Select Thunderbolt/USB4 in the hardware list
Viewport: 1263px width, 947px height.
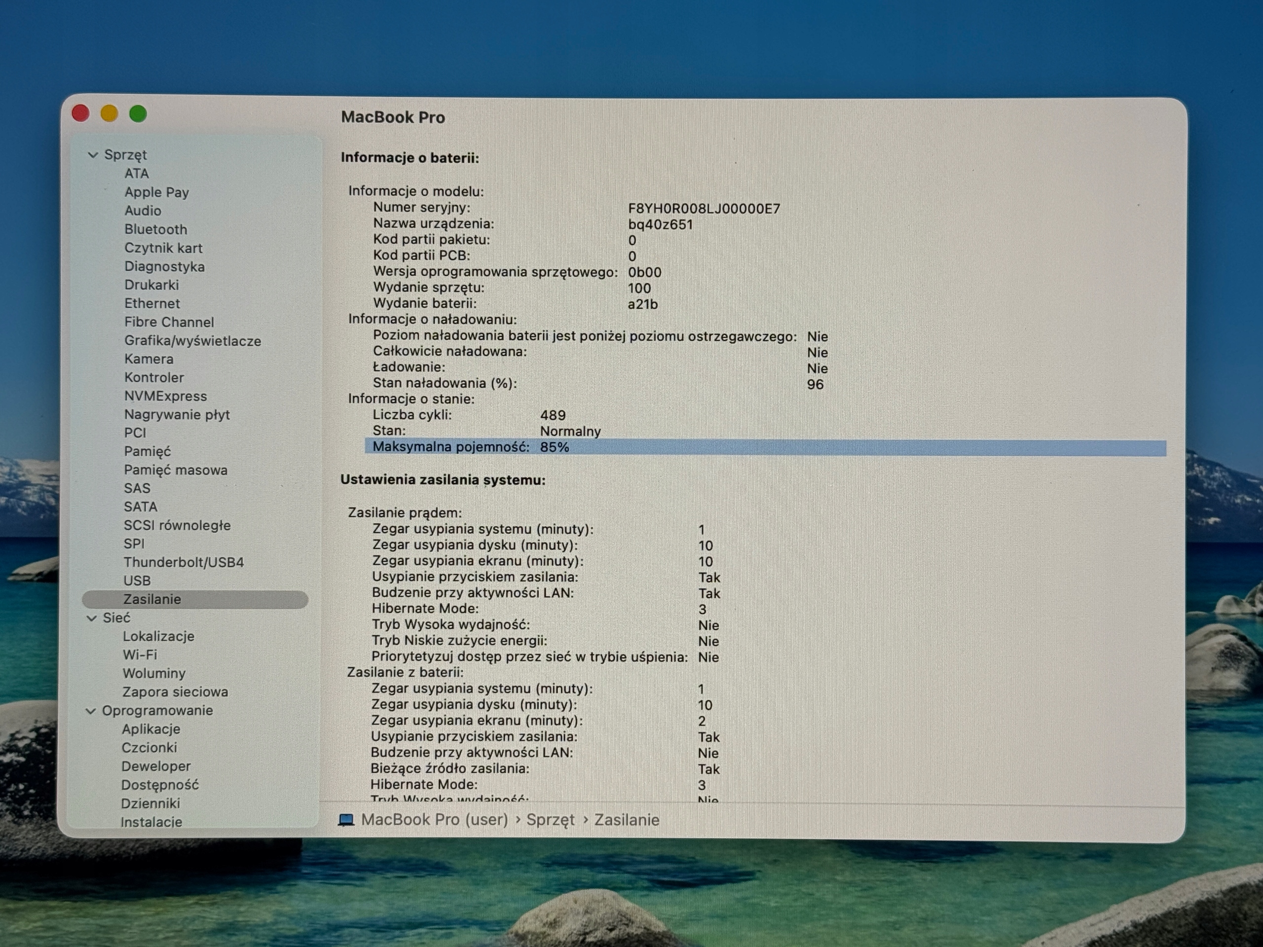(184, 562)
